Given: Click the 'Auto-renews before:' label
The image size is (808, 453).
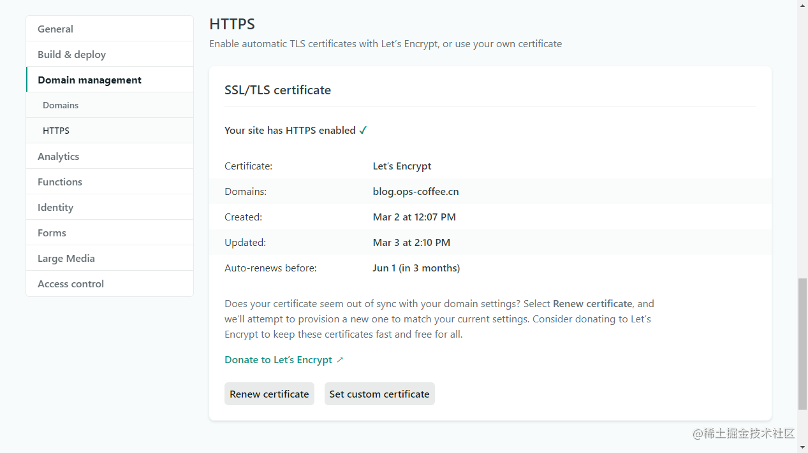Looking at the screenshot, I should pyautogui.click(x=270, y=268).
